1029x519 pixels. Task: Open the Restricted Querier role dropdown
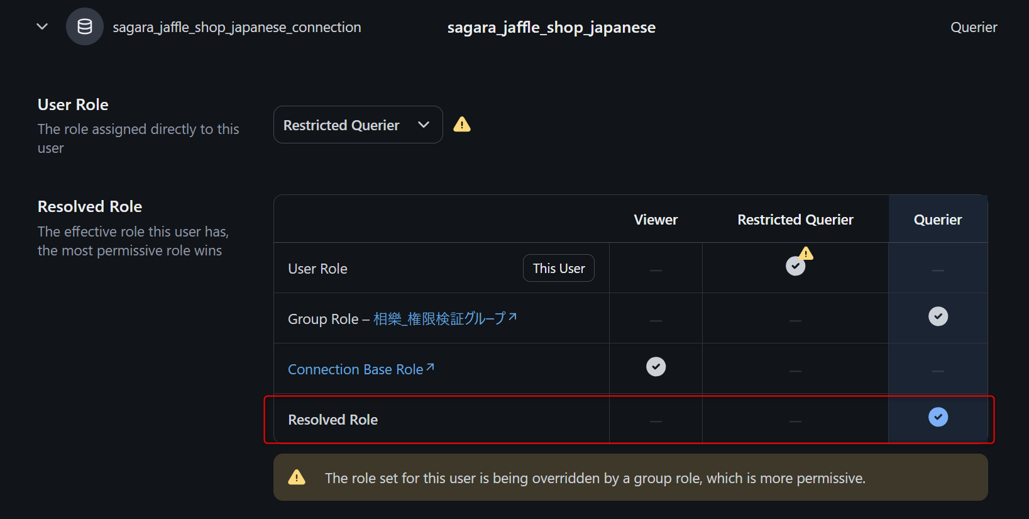[x=341, y=125]
